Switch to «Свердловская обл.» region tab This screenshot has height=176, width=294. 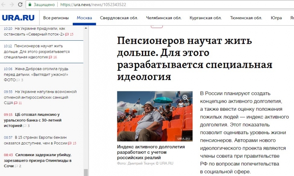(x=119, y=18)
